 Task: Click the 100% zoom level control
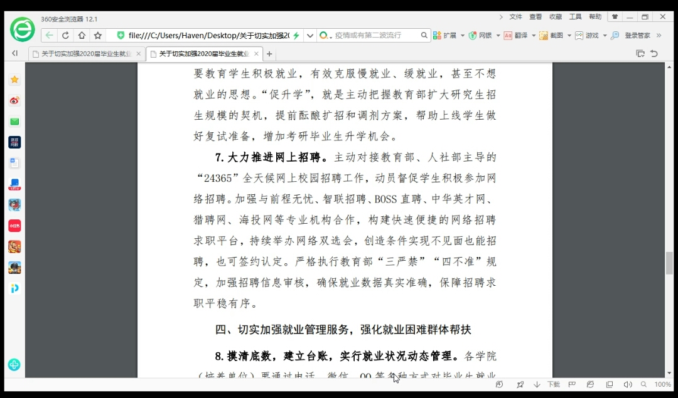(x=662, y=384)
